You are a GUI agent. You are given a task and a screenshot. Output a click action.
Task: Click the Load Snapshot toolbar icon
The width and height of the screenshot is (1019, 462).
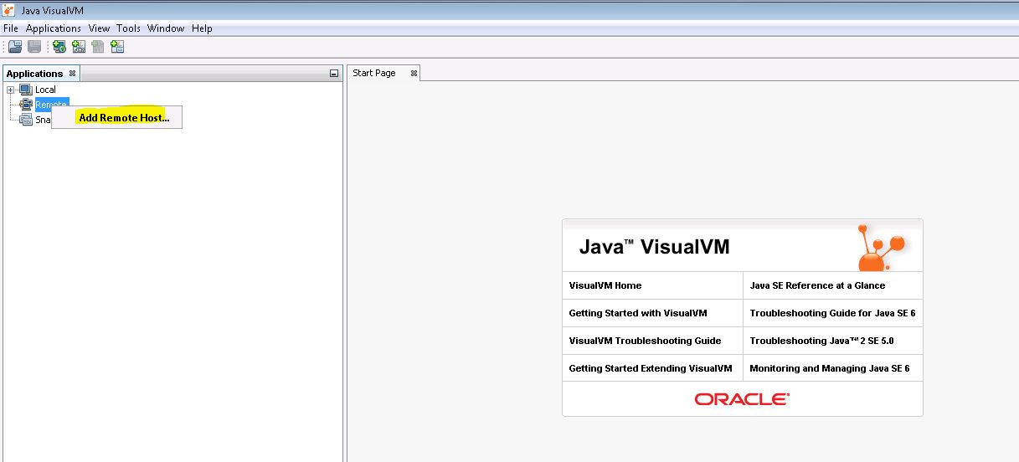click(15, 47)
